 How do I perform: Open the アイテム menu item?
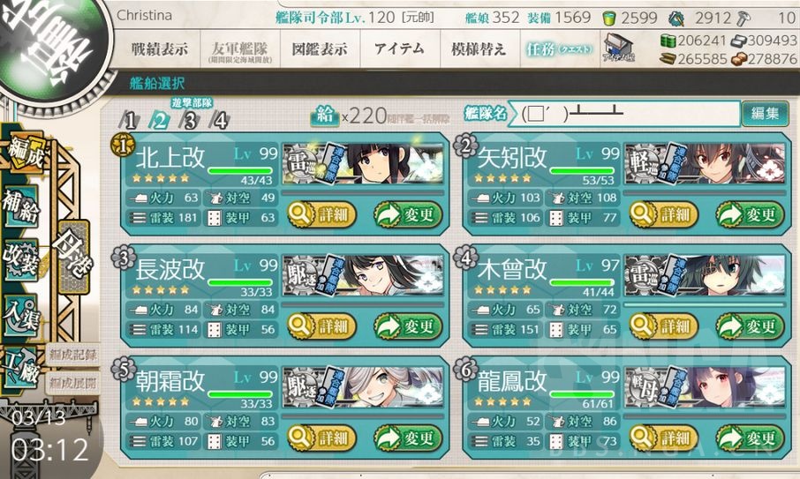point(399,49)
